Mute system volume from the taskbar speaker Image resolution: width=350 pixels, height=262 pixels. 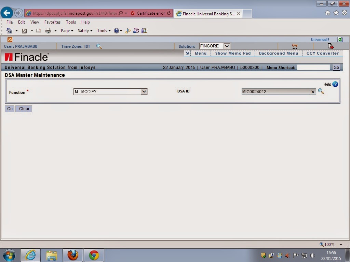click(312, 255)
